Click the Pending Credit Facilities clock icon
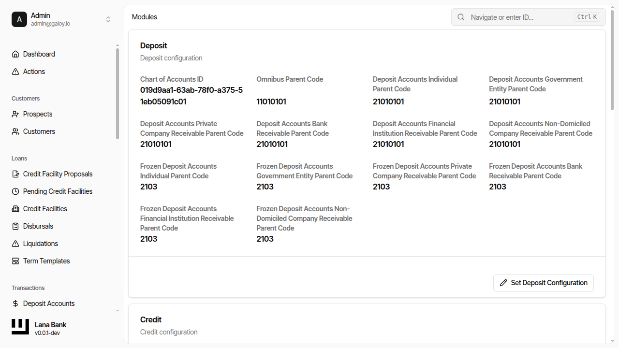Viewport: 619px width, 348px height. pos(15,191)
